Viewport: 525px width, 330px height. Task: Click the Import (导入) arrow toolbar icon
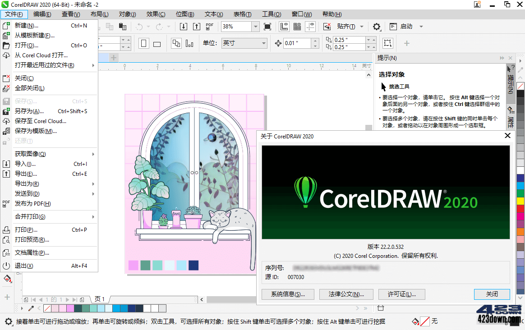point(183,27)
